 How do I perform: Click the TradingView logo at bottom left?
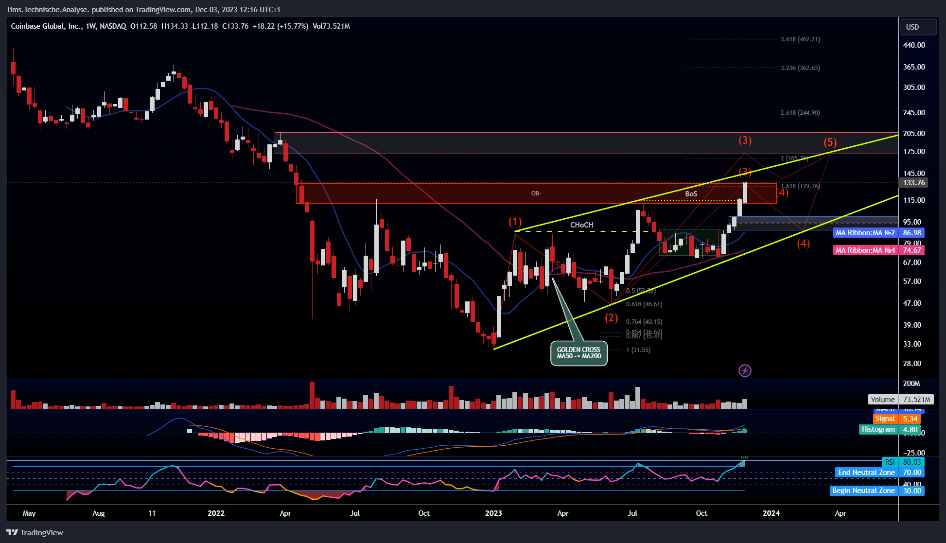tap(35, 532)
